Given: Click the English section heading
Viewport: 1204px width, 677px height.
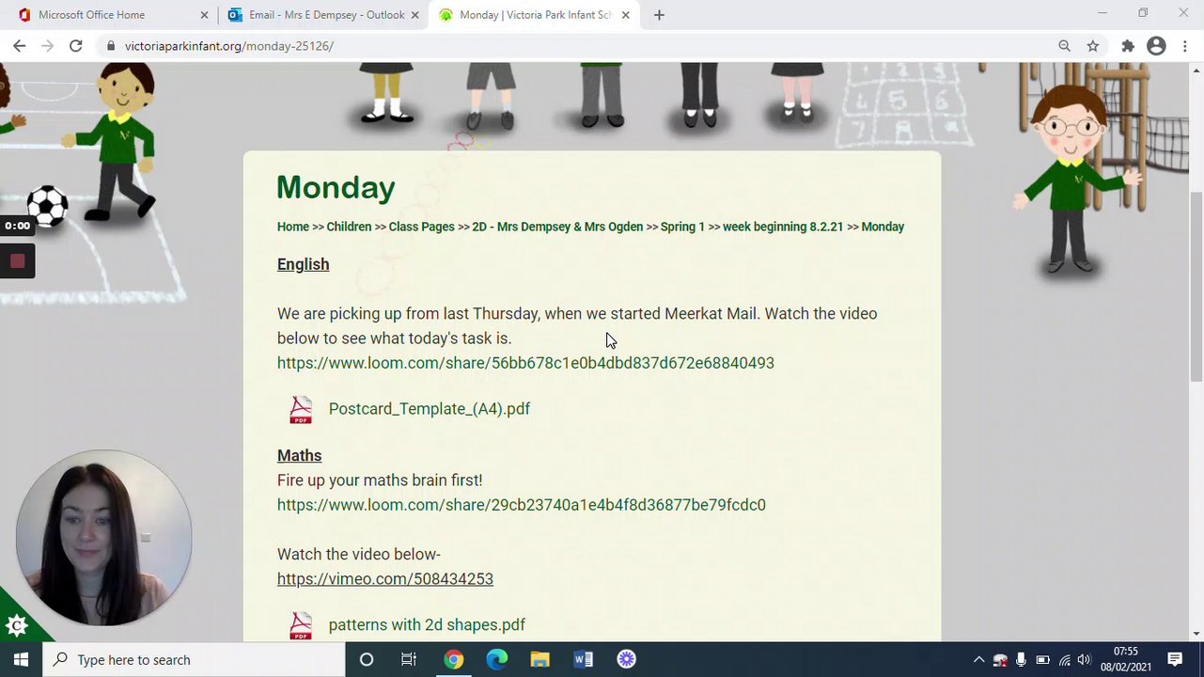Looking at the screenshot, I should tap(303, 265).
